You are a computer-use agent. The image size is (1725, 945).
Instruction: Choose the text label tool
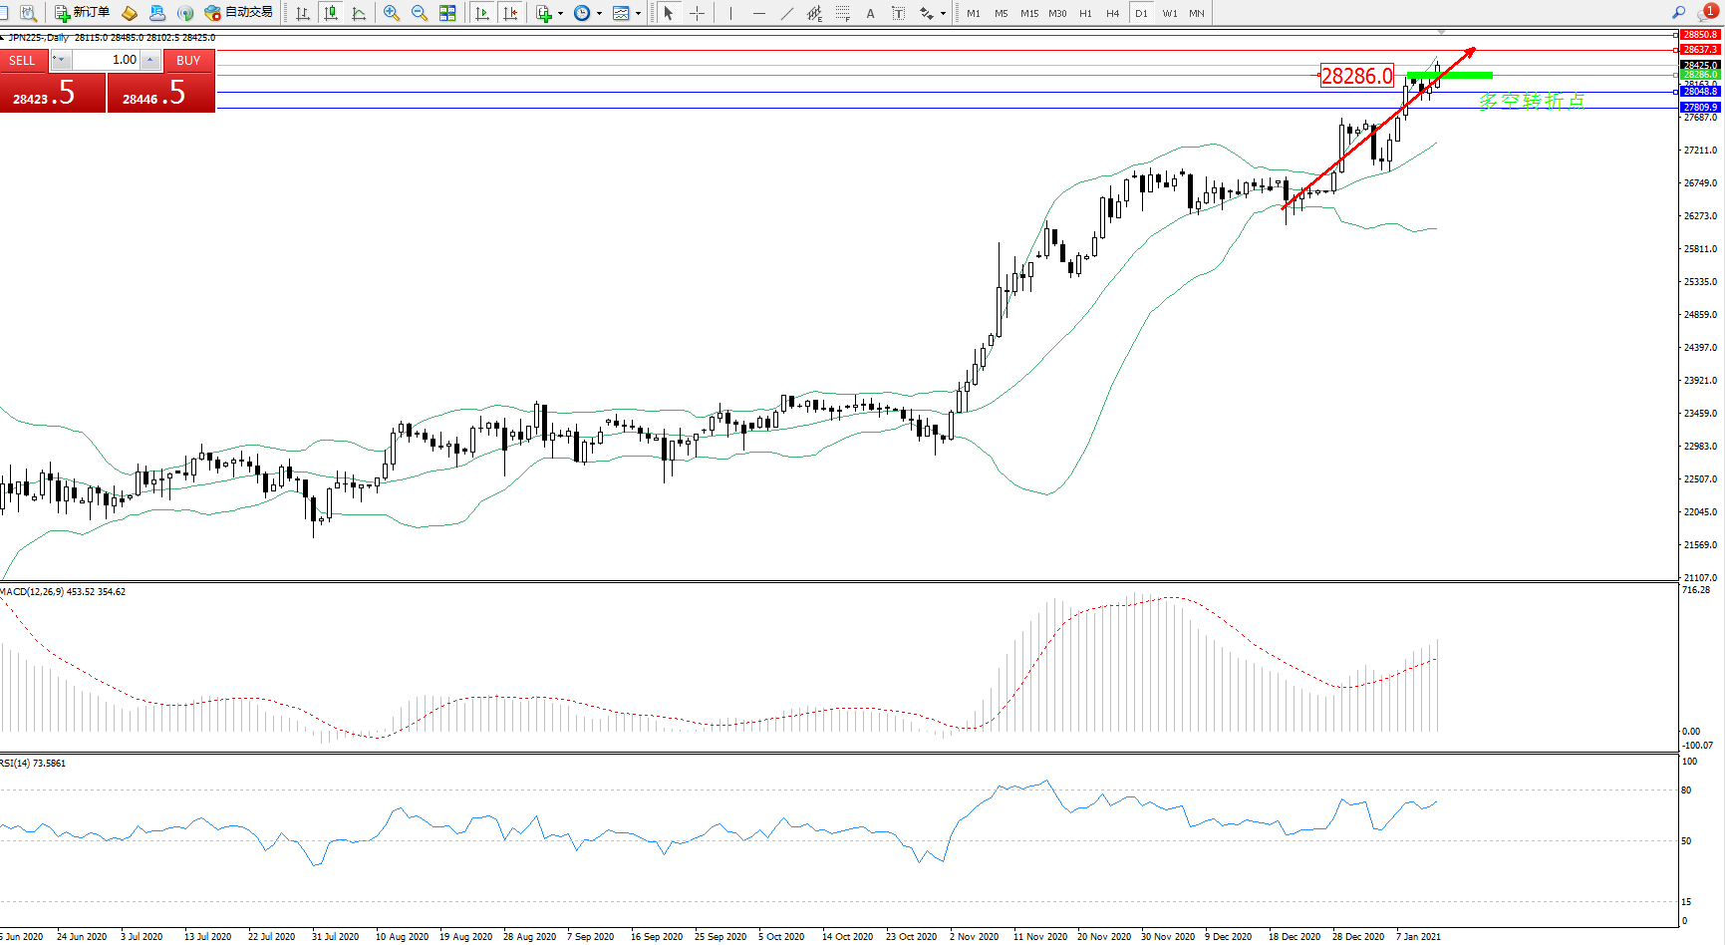[x=898, y=13]
